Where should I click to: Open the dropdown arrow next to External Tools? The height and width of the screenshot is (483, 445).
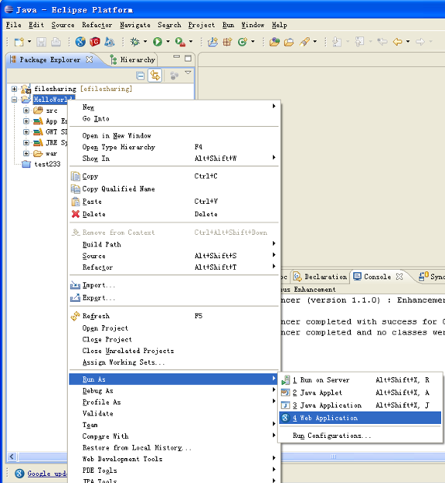(x=191, y=41)
